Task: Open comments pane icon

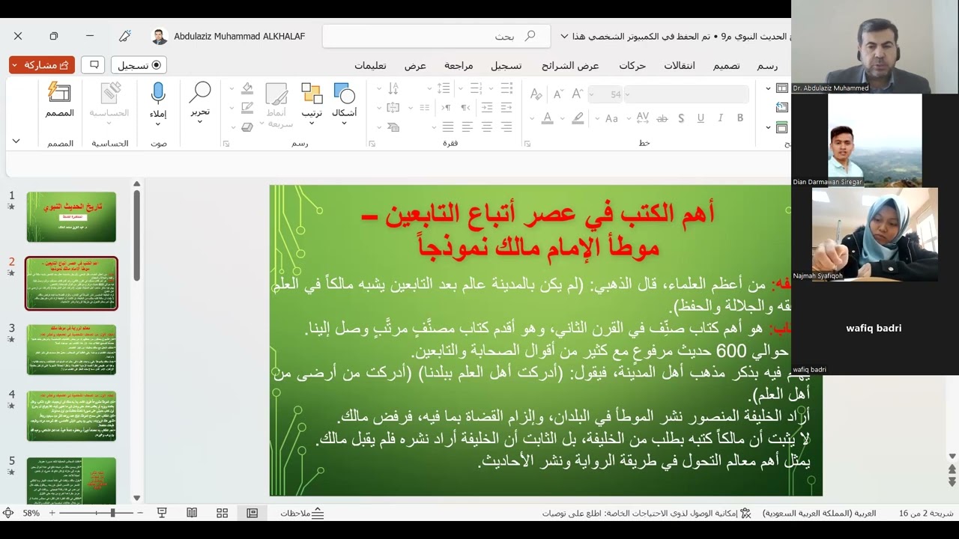Action: [94, 65]
